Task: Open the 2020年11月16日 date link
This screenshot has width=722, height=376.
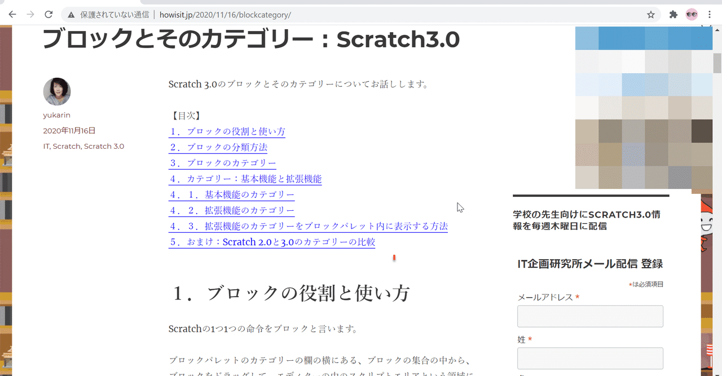Action: pos(69,131)
